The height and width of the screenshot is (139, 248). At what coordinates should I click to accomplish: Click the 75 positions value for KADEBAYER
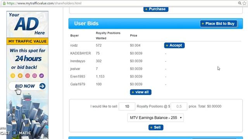click(98, 53)
